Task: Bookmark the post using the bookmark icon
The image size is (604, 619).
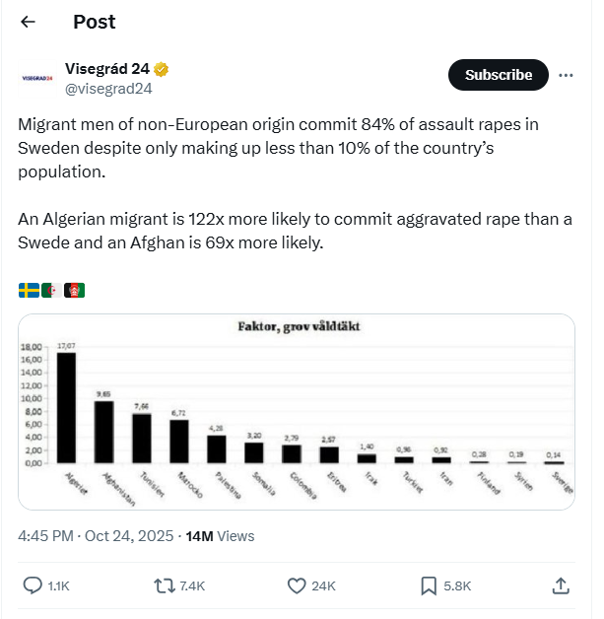Action: tap(429, 585)
